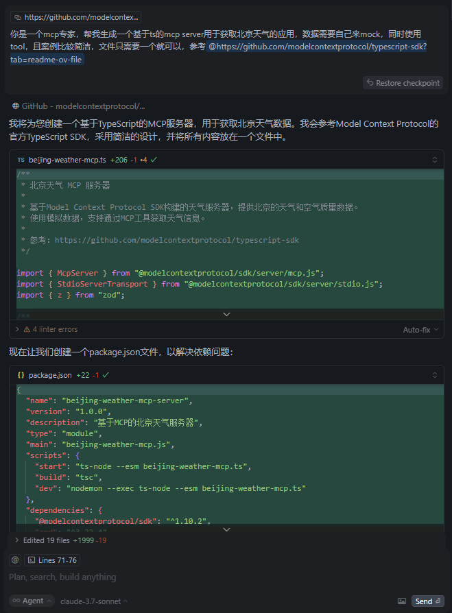Image resolution: width=452 pixels, height=613 pixels.
Task: Expand beijing-weather-mcp.ts using the down arrow
Action: tap(226, 313)
